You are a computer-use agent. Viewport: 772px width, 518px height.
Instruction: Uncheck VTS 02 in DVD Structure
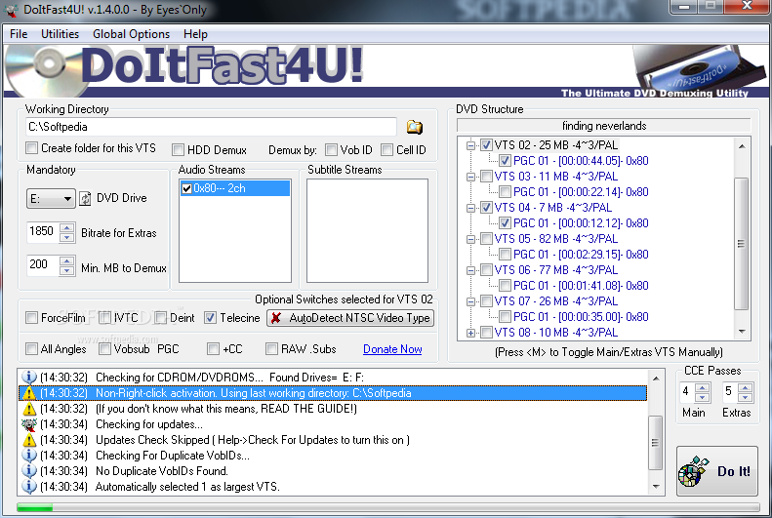pos(486,144)
